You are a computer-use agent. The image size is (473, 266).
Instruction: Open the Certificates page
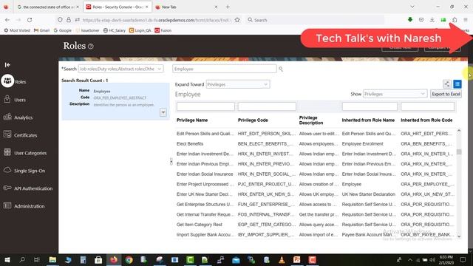[x=26, y=135]
